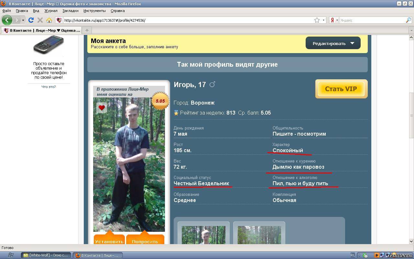
Task: Click the smoking value Дымлю как паровоз
Action: pos(298,167)
